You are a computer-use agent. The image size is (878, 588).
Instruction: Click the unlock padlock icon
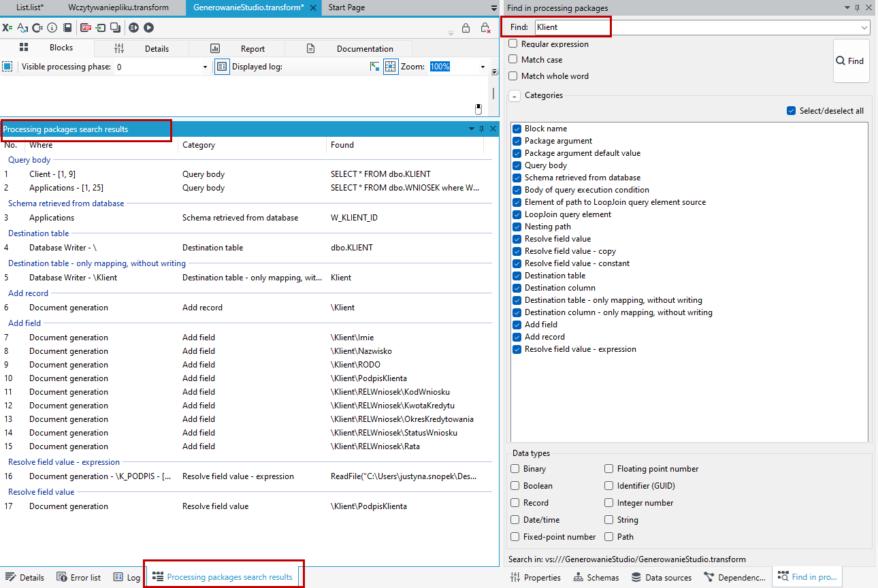(466, 28)
